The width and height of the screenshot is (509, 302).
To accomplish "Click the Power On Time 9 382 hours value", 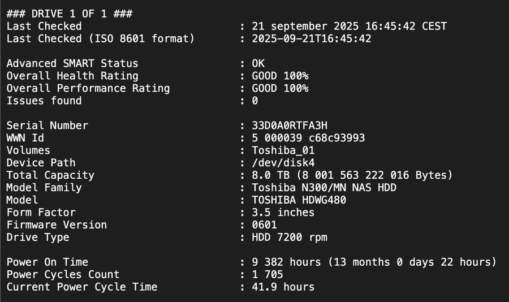I will coord(286,262).
